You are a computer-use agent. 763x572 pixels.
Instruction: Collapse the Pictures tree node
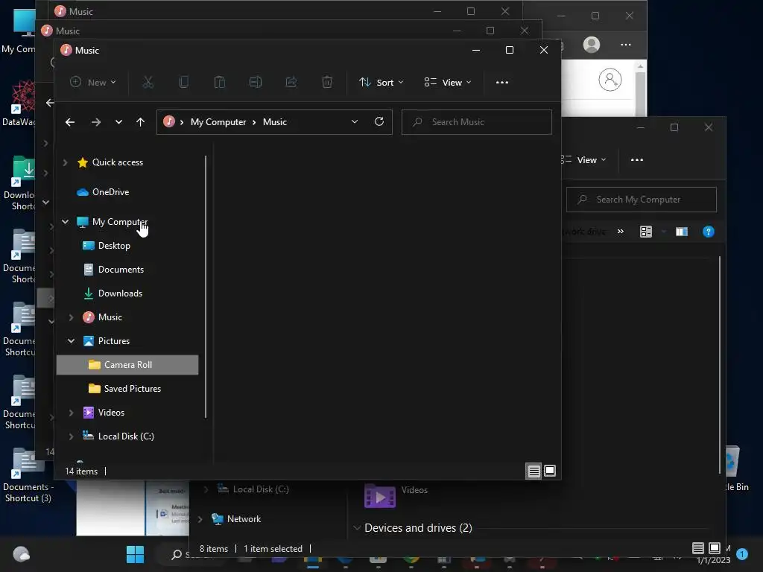71,341
